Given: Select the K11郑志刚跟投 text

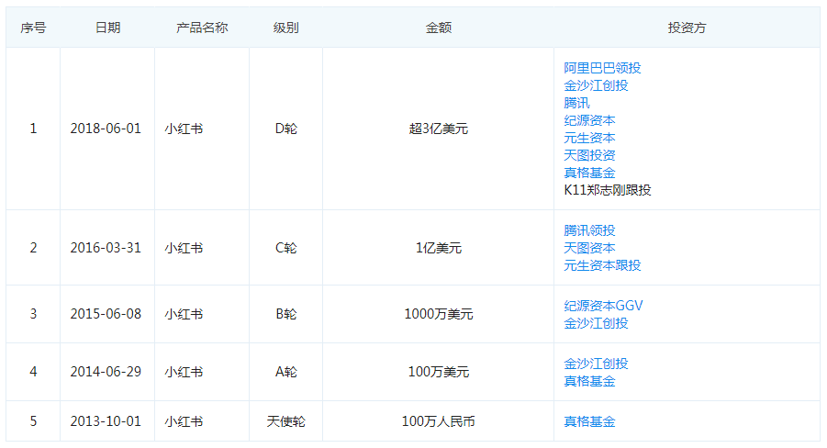Looking at the screenshot, I should tap(607, 190).
